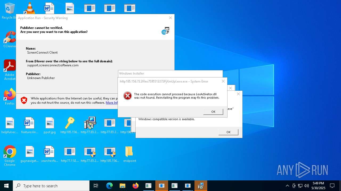Click the support.screenconnectsoftware.com domain text
The width and height of the screenshot is (341, 191).
pos(53,65)
